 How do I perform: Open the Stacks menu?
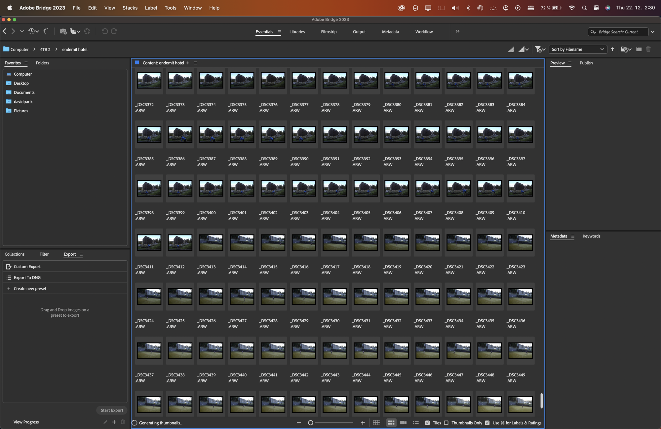click(x=130, y=8)
